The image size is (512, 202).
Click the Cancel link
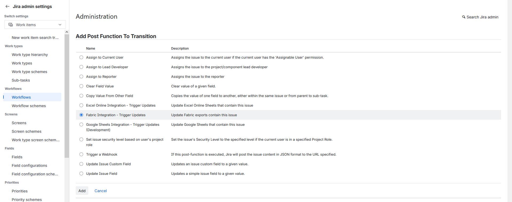click(x=101, y=191)
